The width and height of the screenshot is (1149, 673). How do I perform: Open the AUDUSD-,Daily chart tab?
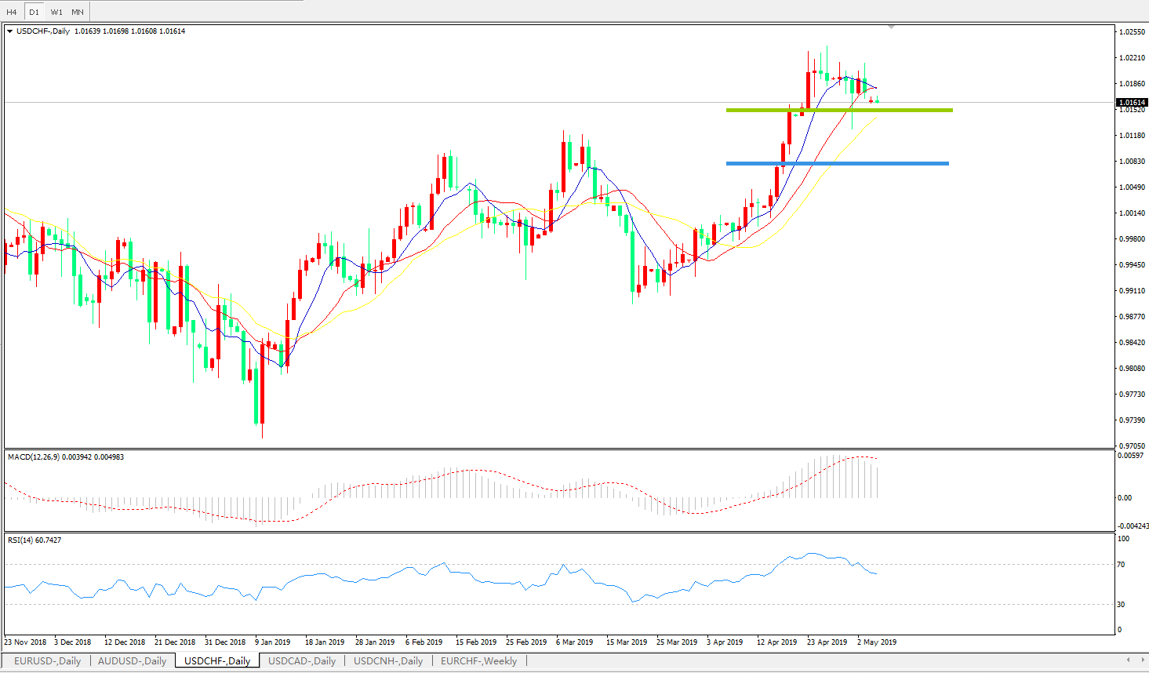132,661
